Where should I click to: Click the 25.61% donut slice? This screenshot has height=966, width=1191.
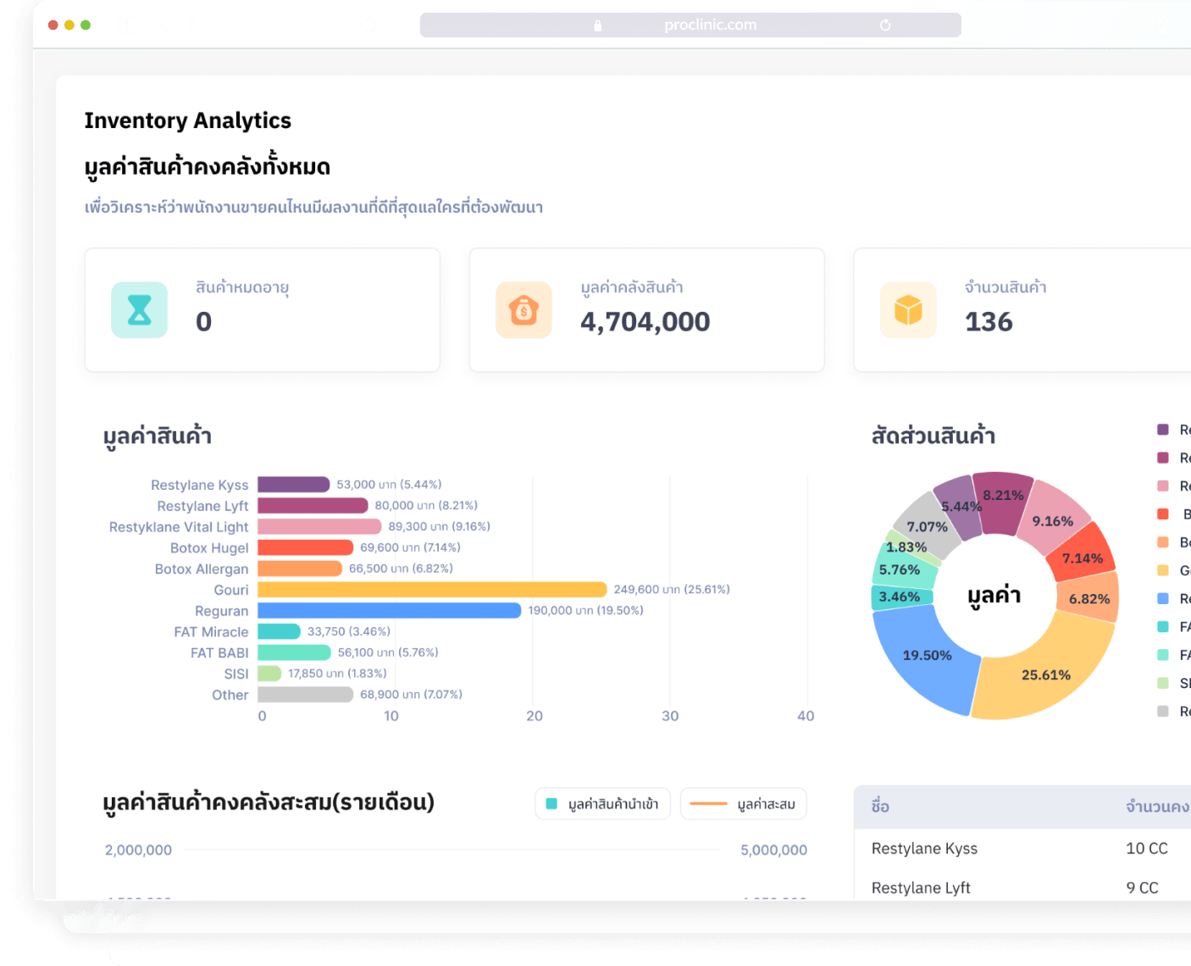[x=1046, y=675]
